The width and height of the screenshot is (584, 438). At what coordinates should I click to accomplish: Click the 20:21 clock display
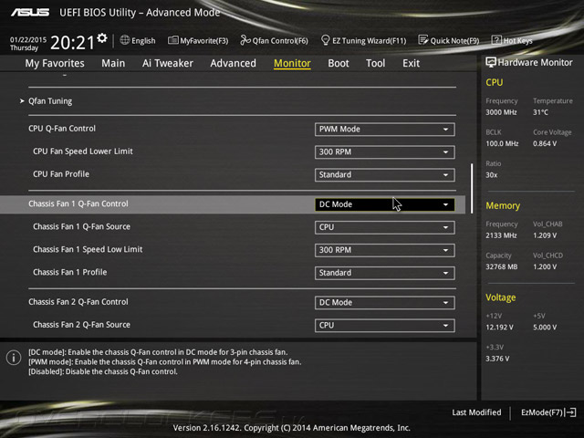(72, 43)
